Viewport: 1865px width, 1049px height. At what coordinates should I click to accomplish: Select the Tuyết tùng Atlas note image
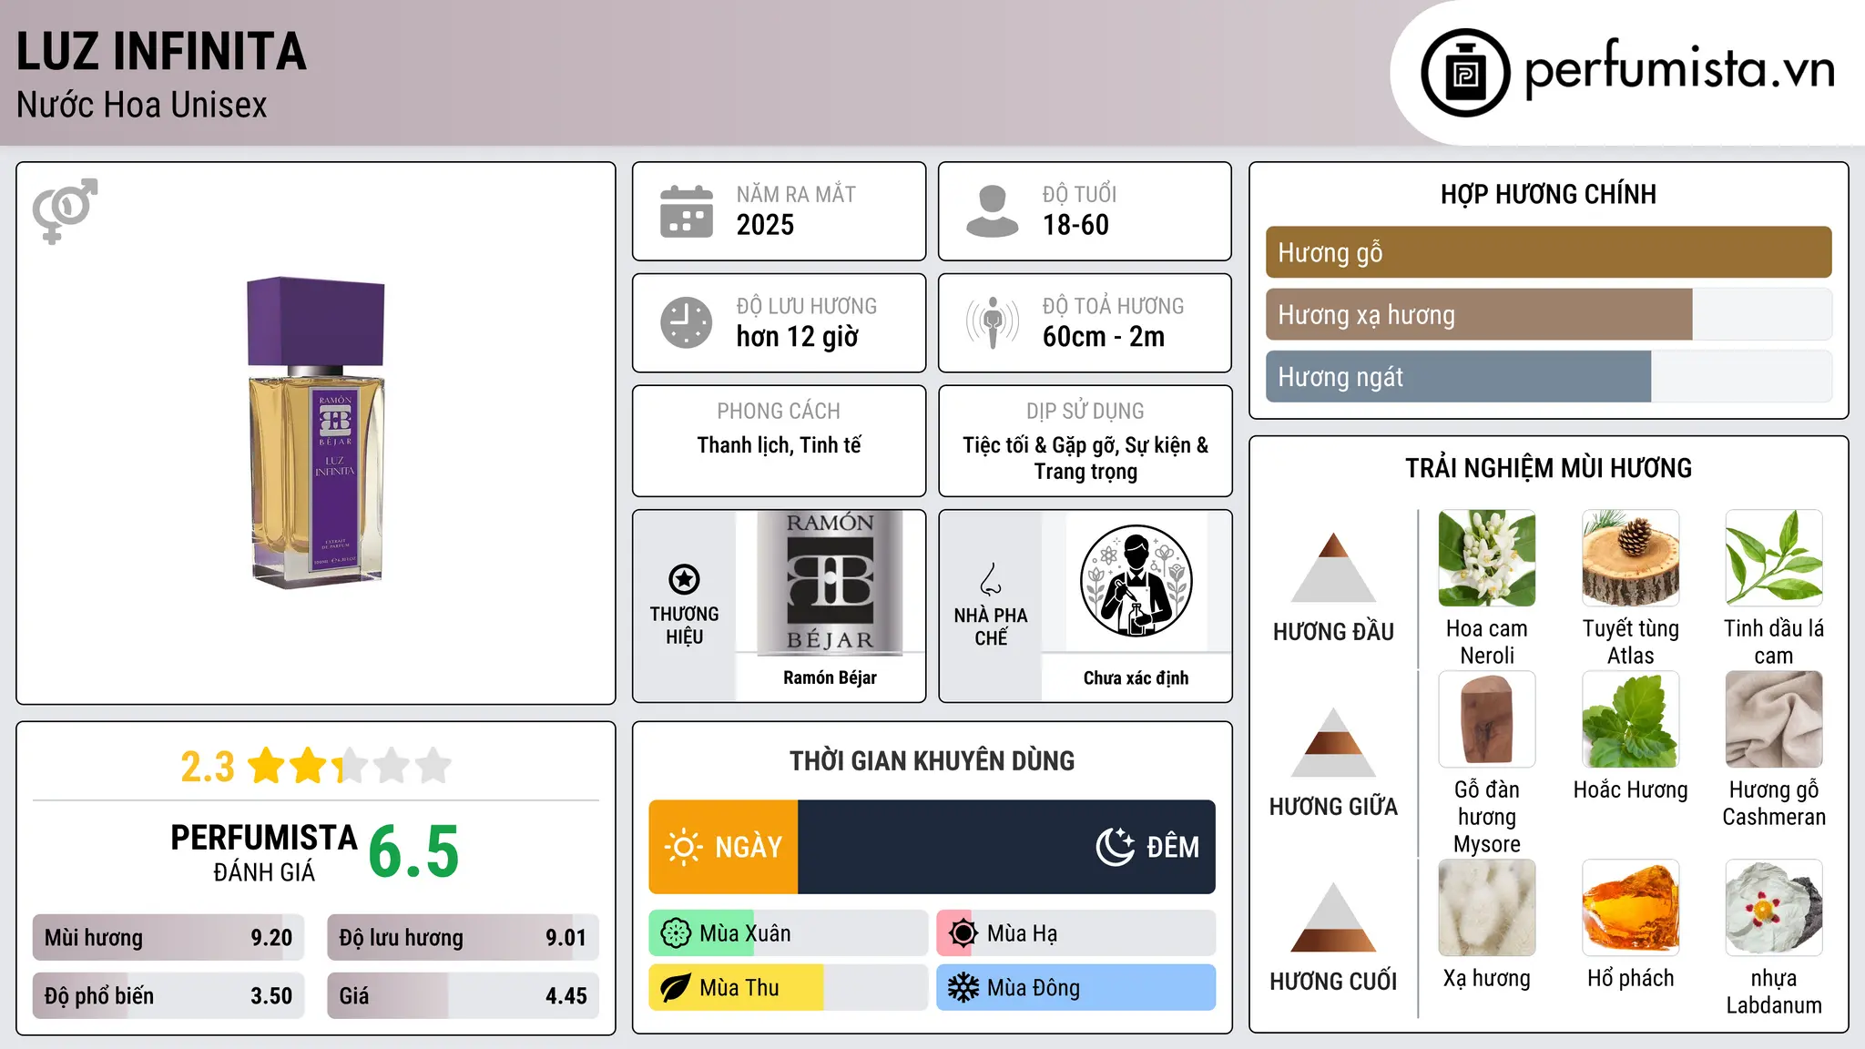1630,558
